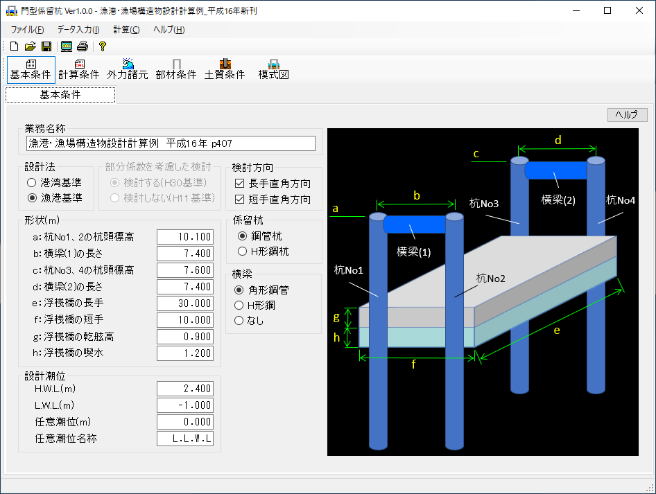Click the 杭No4 label in diagram
Screen dimensions: 656x494
click(621, 201)
